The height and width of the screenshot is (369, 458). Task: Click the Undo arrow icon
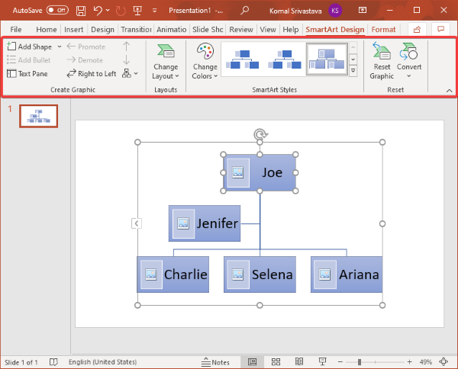(98, 11)
